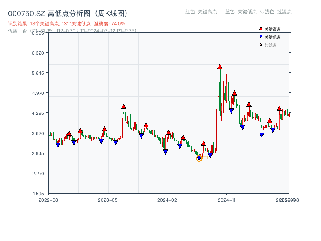Select the red triangle peak above 2023-05

coord(124,106)
